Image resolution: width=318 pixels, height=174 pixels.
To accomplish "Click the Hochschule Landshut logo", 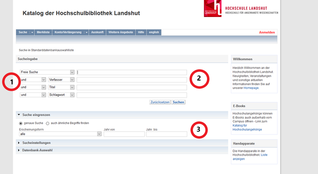I will tap(241, 9).
